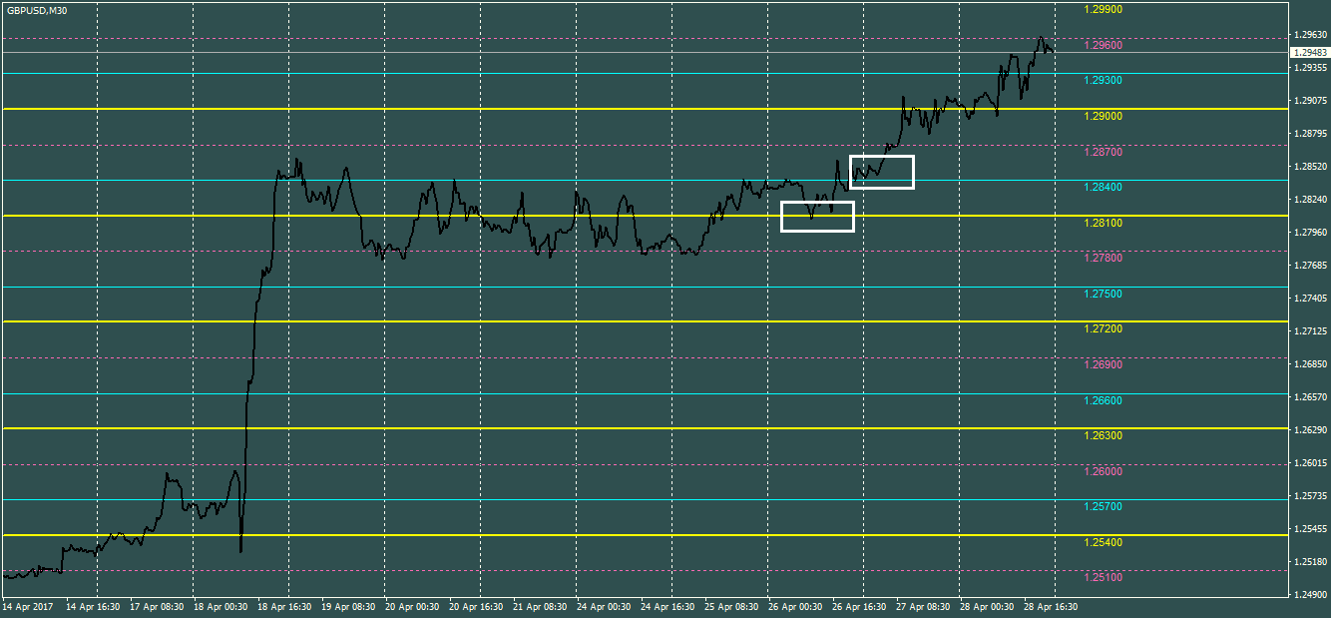Click the cyan 1.27500 level label

tap(1103, 294)
